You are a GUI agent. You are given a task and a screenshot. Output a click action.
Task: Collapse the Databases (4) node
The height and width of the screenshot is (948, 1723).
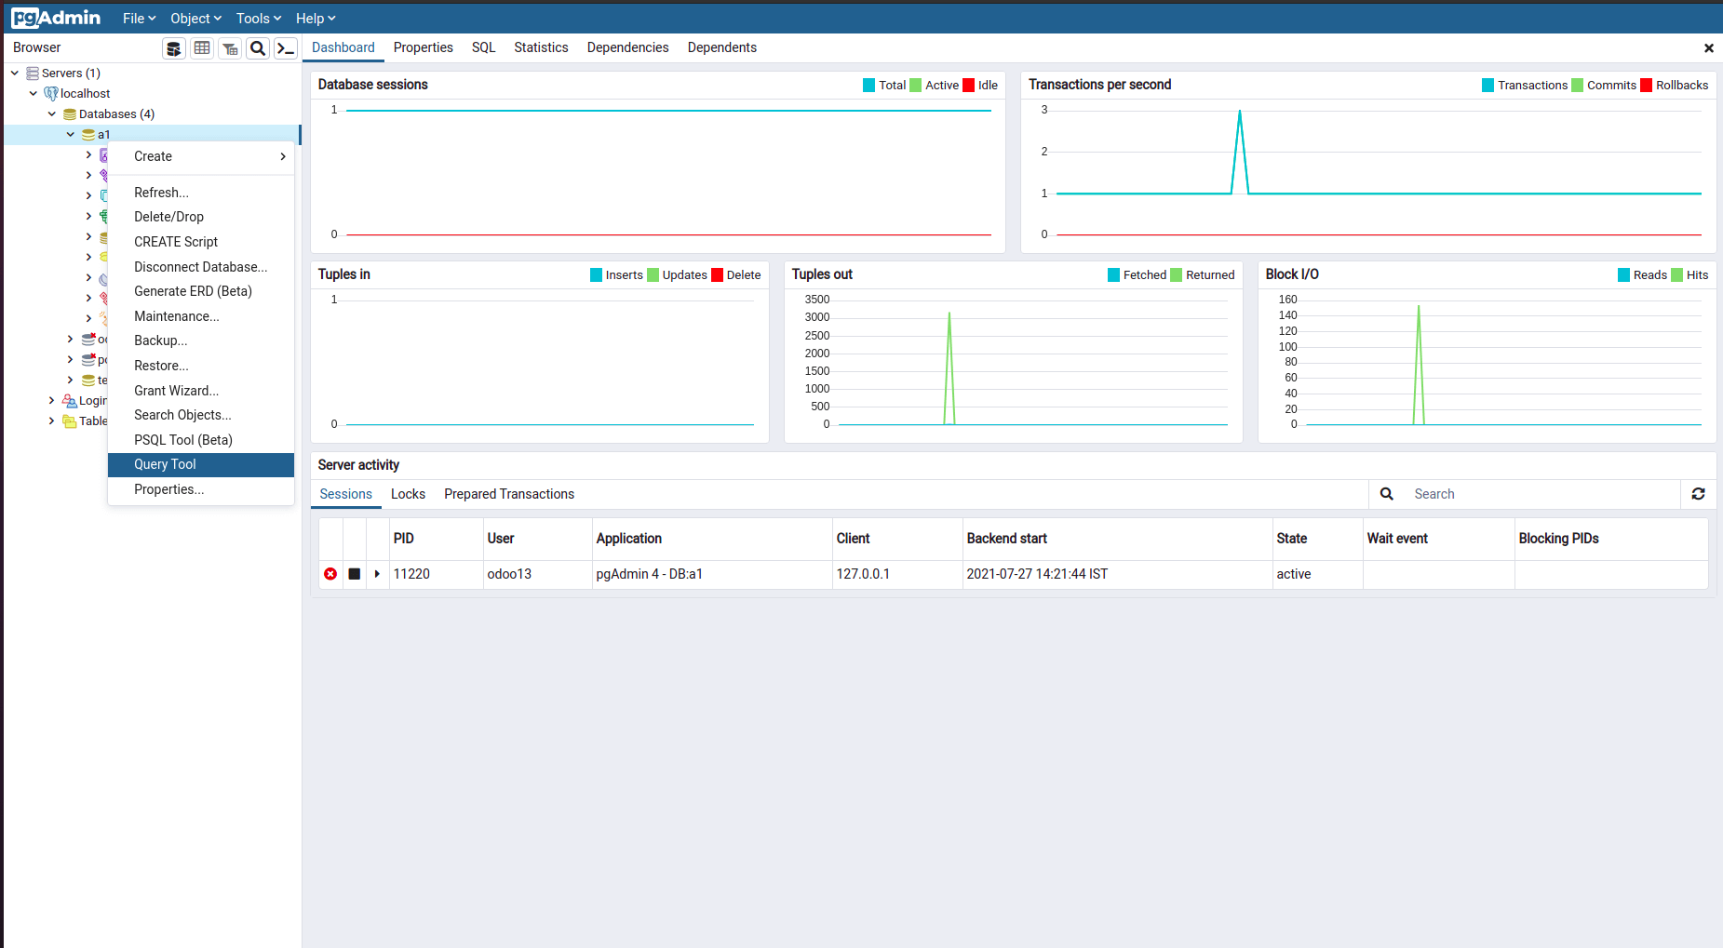52,114
